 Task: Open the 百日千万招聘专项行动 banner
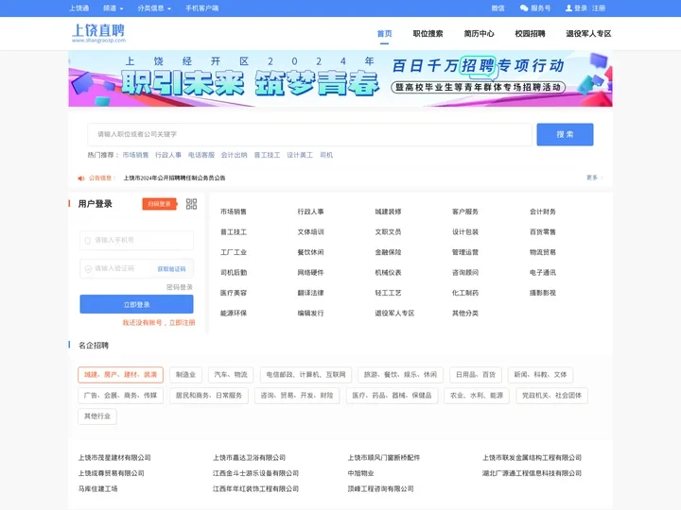tap(340, 78)
